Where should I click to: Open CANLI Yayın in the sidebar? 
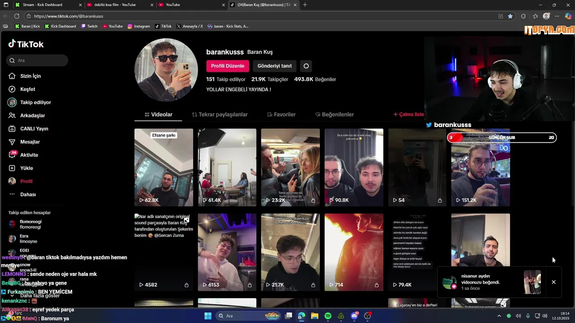[x=28, y=129]
